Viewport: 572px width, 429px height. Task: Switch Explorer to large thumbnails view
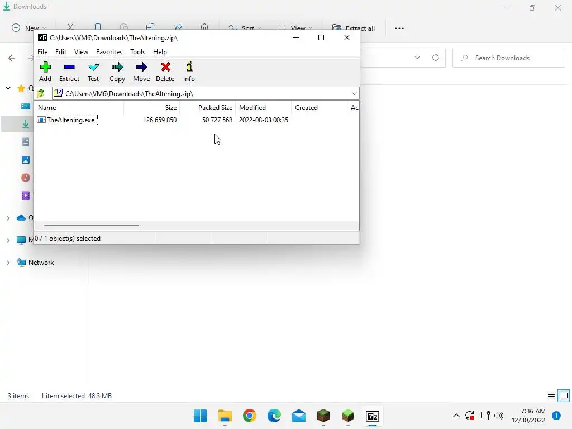[564, 395]
